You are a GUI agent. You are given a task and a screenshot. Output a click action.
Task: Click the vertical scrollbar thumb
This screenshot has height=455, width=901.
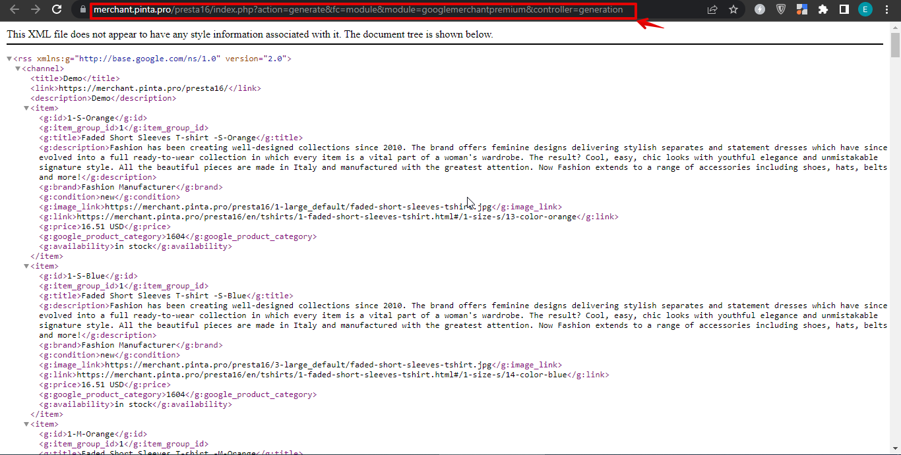(x=895, y=45)
